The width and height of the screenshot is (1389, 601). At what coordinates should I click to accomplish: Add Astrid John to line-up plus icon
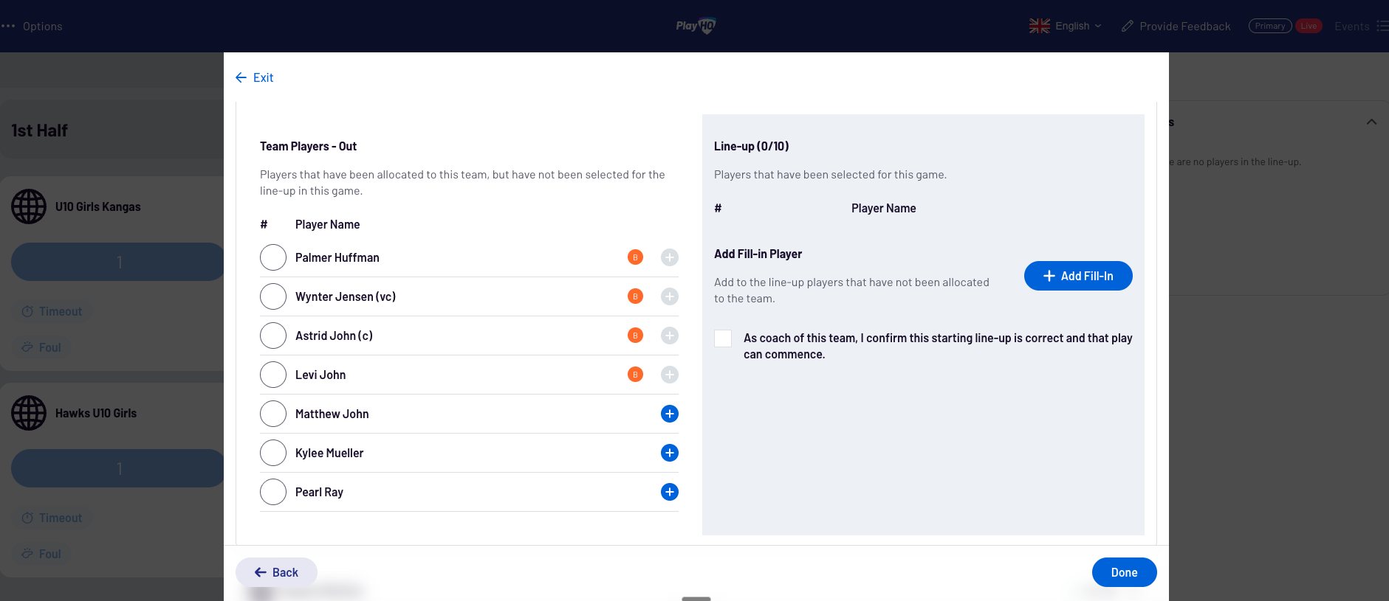click(670, 336)
